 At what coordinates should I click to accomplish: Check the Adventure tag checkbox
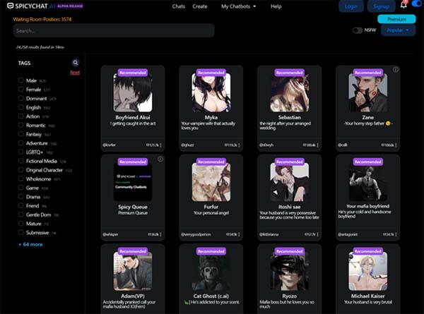tap(20, 143)
